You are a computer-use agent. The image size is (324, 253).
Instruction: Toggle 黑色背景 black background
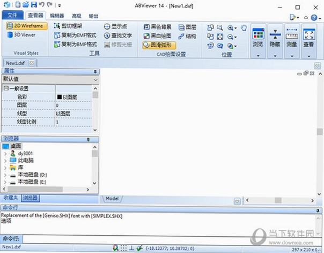point(158,27)
